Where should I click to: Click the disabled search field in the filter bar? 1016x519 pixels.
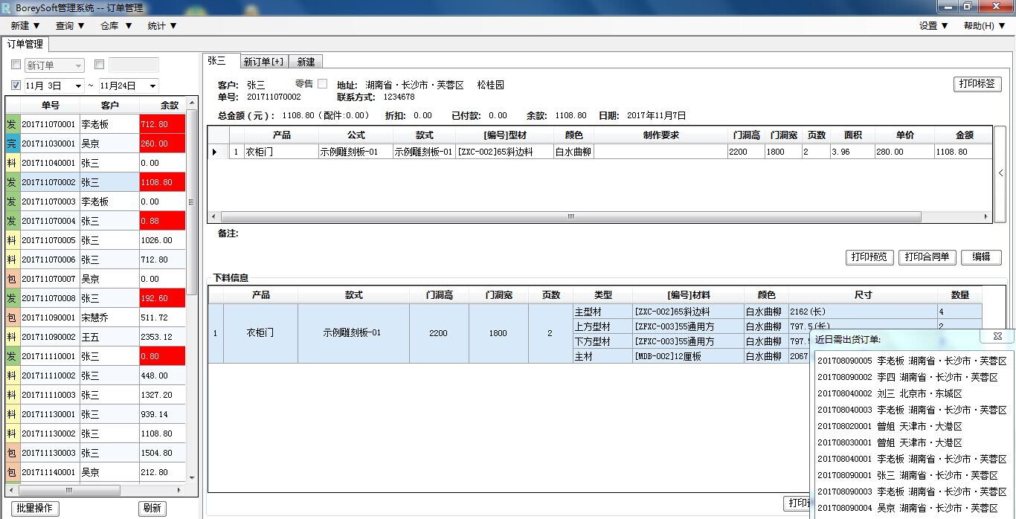(x=134, y=65)
